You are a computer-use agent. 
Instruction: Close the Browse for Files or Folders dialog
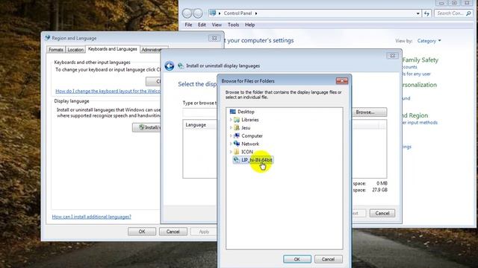pyautogui.click(x=342, y=81)
